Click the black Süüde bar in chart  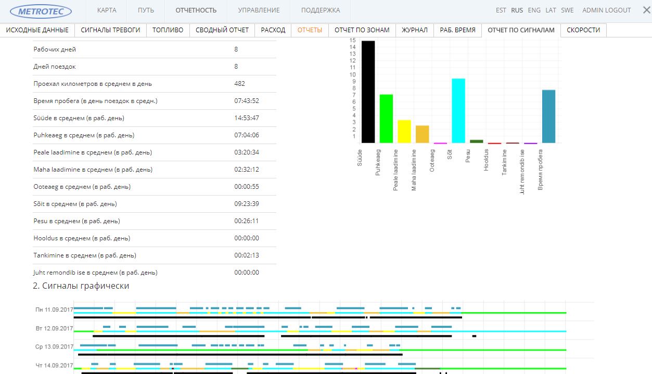[368, 92]
